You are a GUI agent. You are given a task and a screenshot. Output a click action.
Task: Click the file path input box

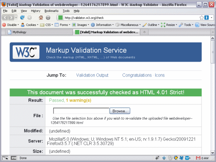click(81, 111)
